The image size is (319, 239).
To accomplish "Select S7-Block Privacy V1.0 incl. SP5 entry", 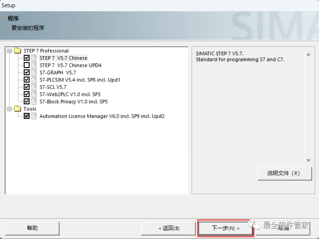I will tap(73, 101).
